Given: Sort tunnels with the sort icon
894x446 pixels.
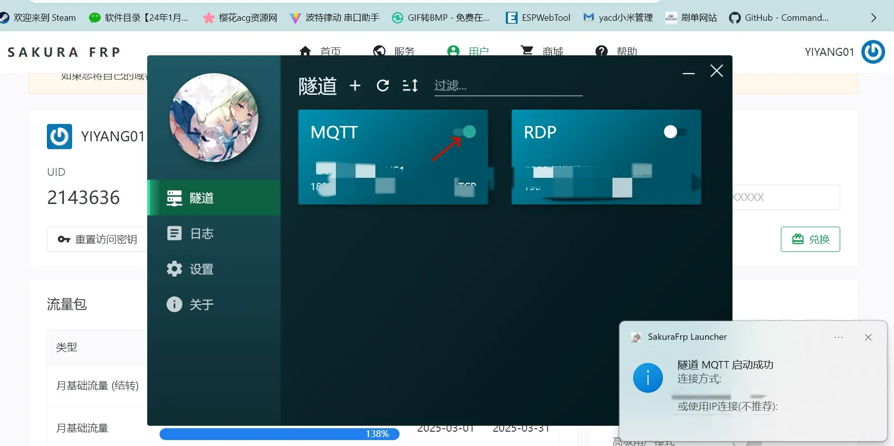Looking at the screenshot, I should point(410,85).
